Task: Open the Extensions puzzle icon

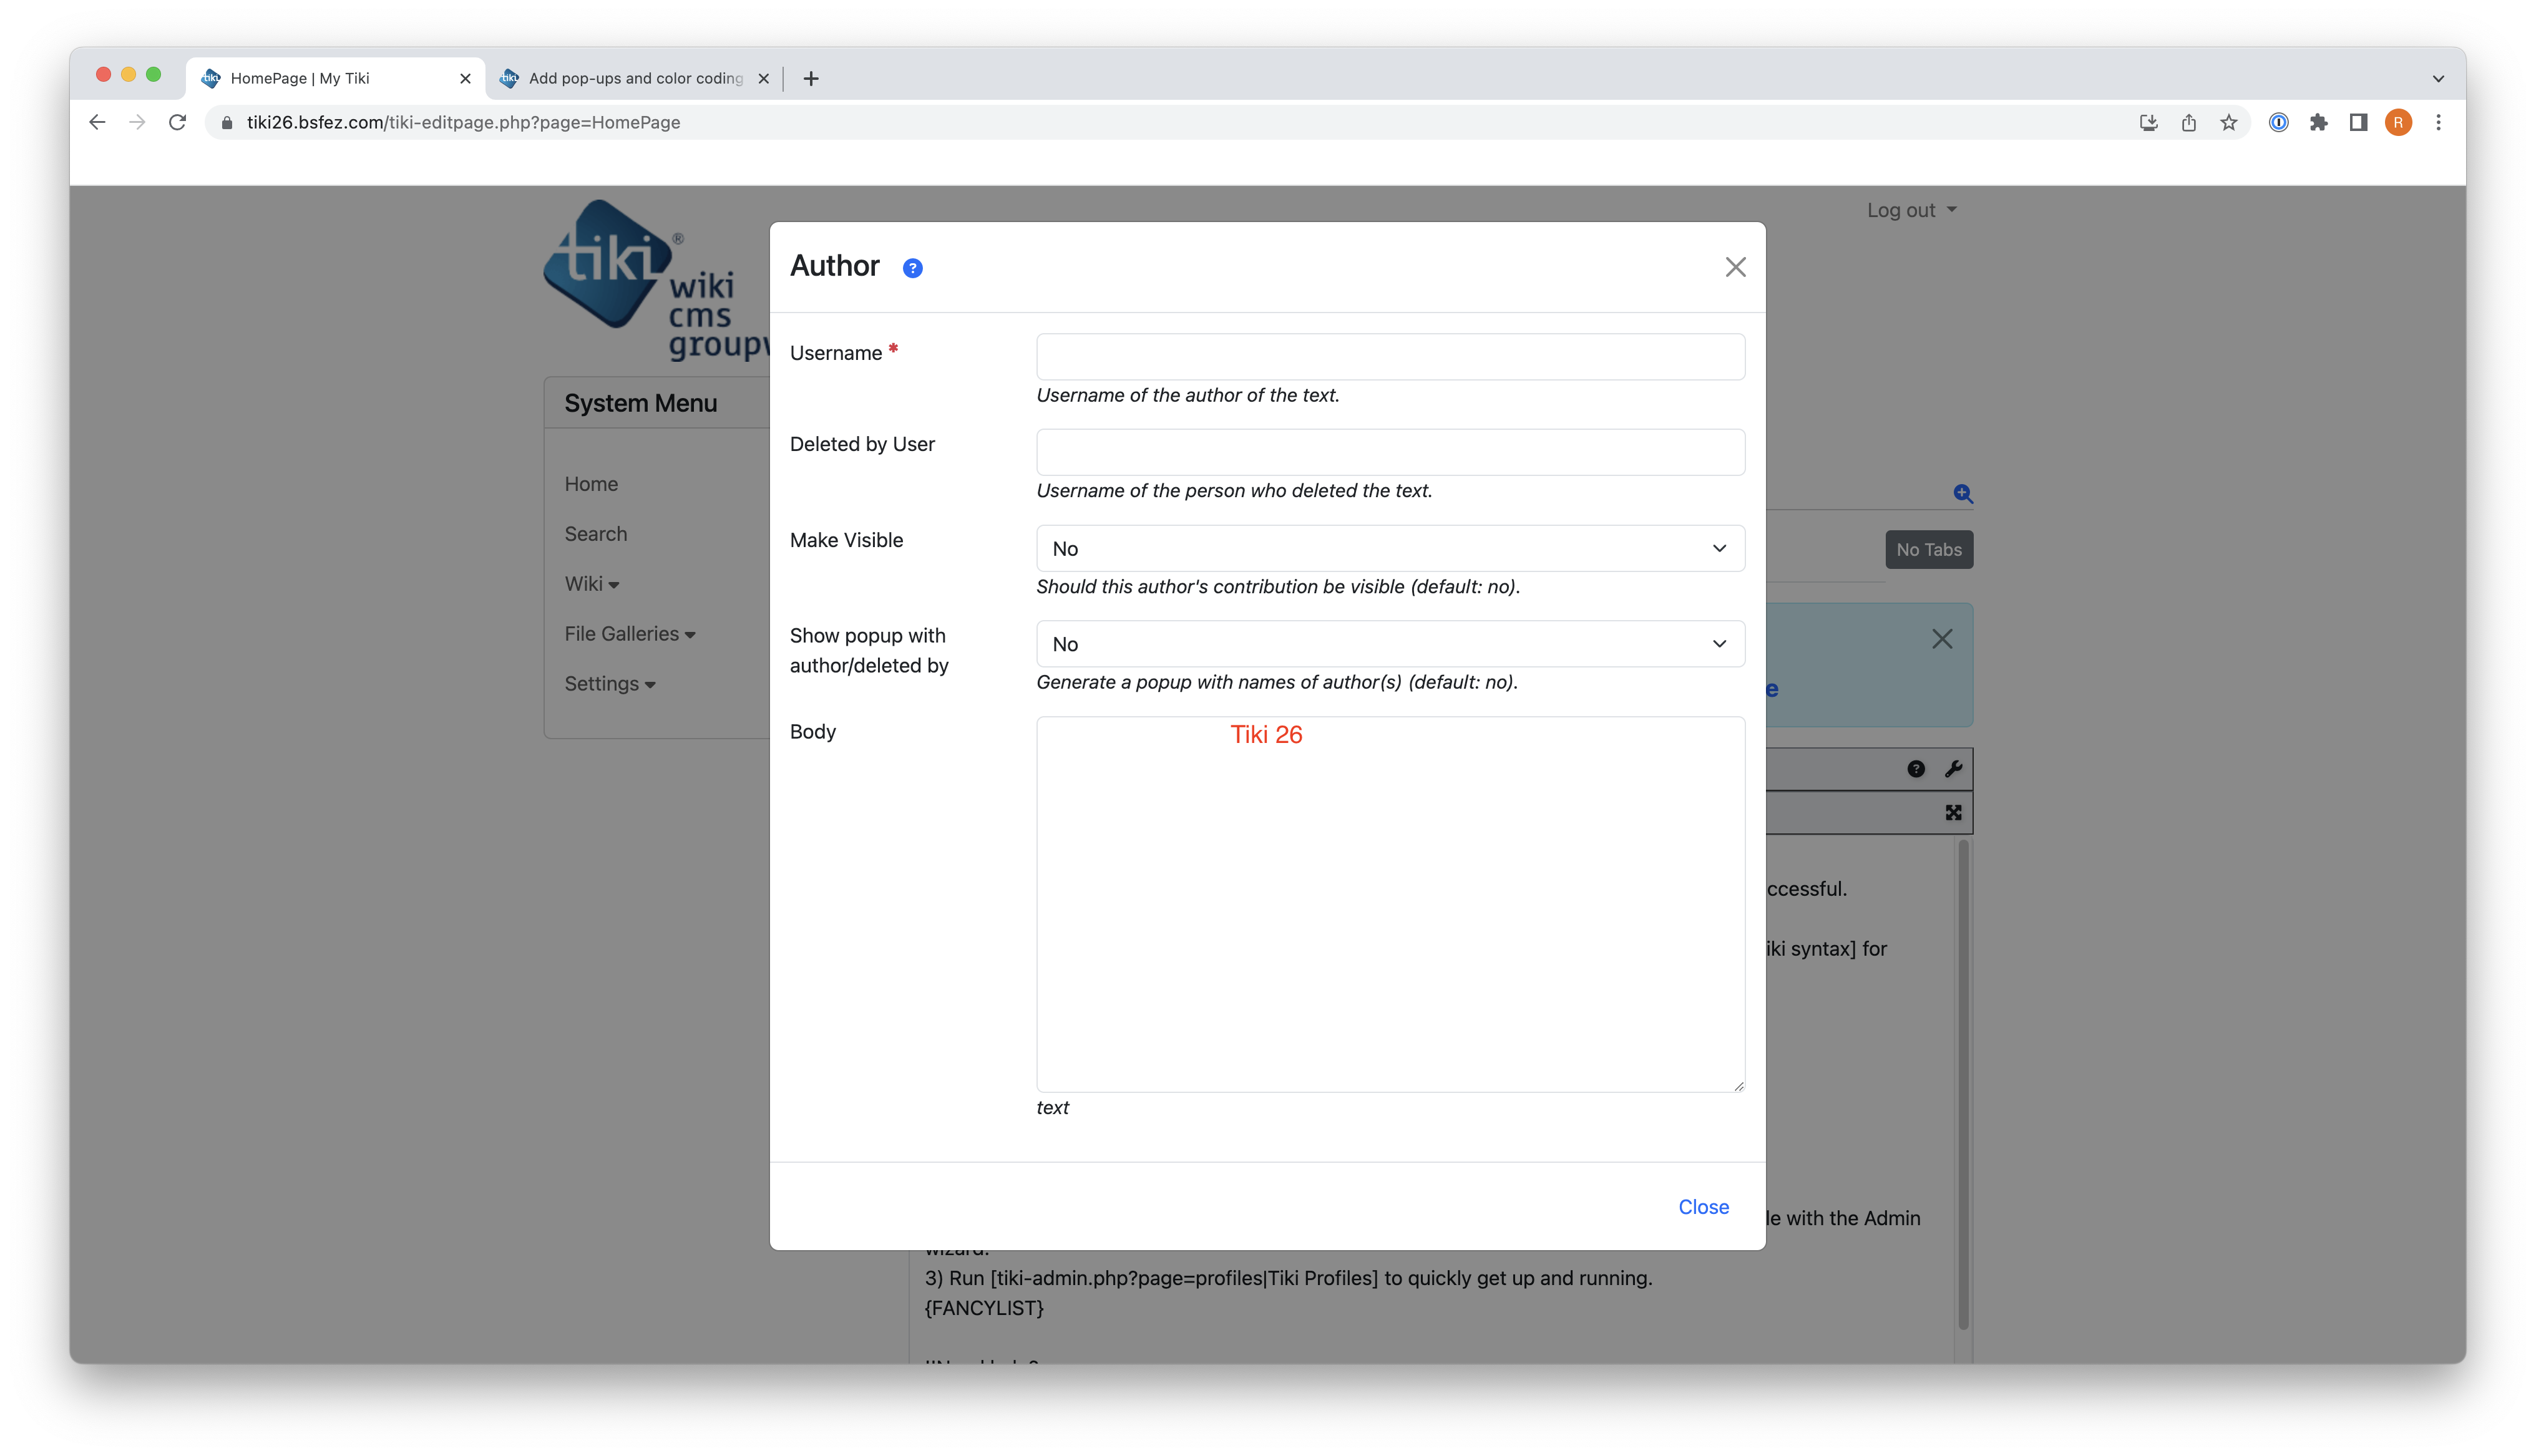Action: tap(2318, 122)
